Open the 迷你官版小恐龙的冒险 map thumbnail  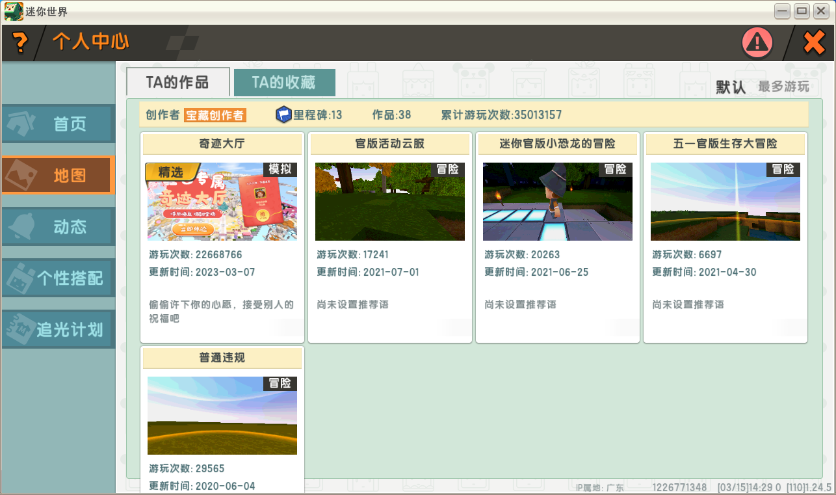click(558, 202)
